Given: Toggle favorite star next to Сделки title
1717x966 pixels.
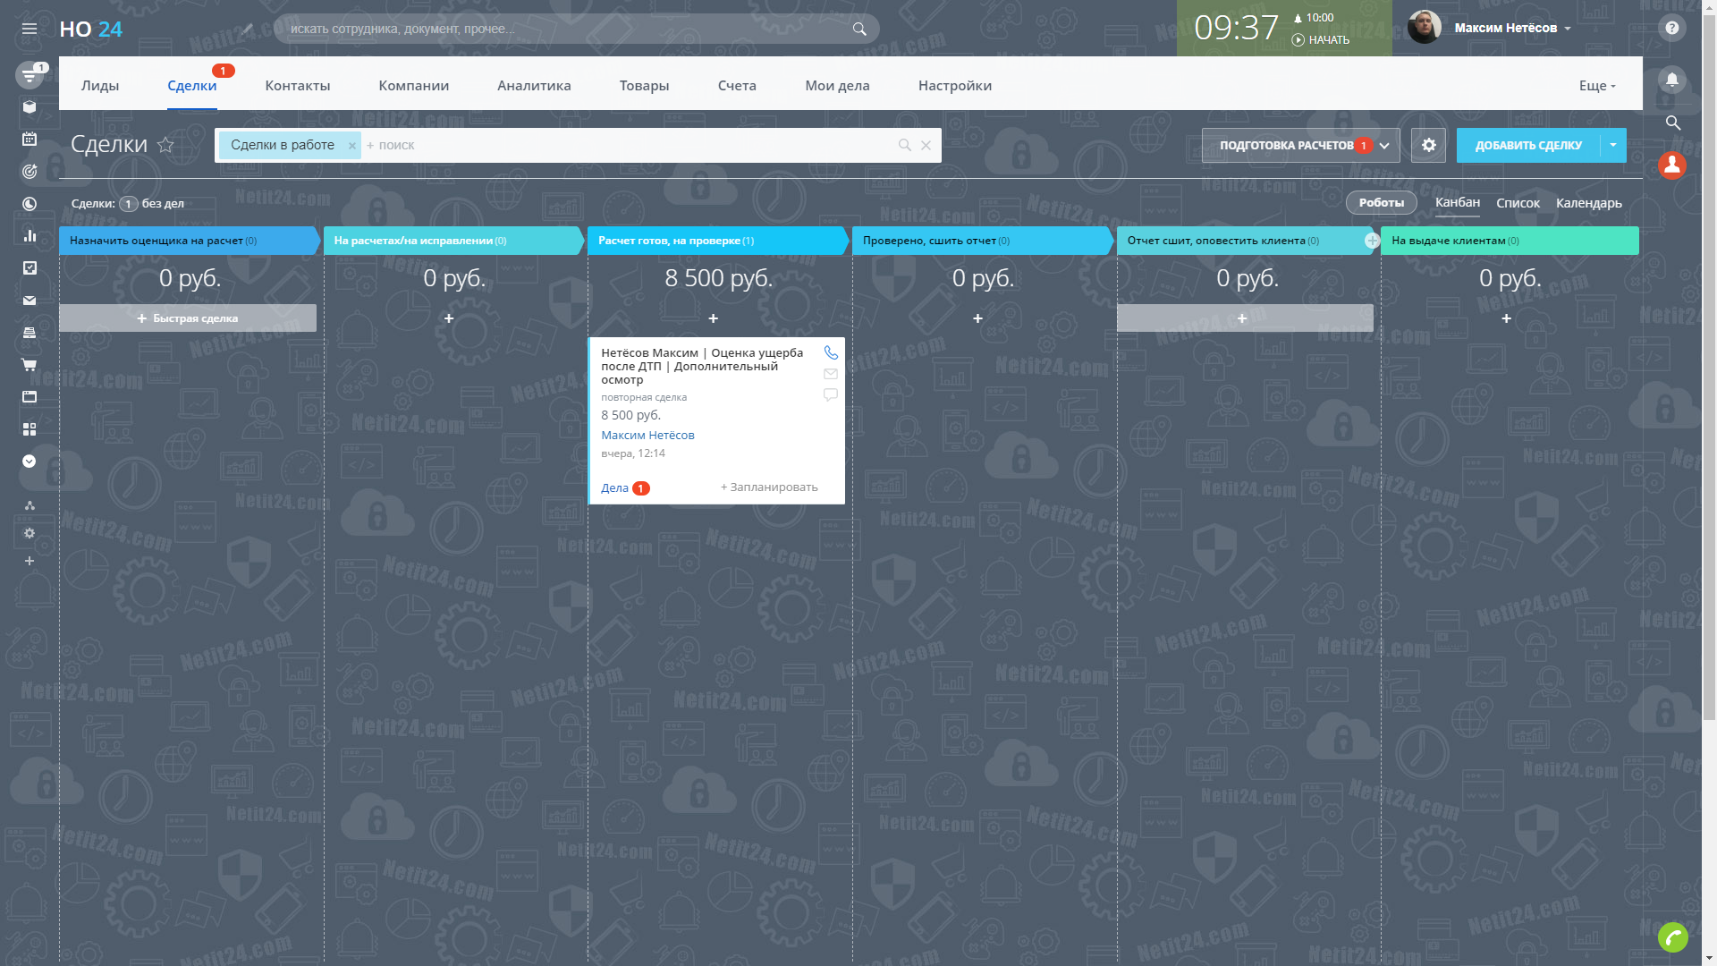Looking at the screenshot, I should point(165,145).
